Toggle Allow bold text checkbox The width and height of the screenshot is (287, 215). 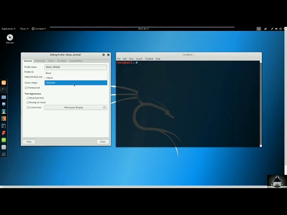(x=28, y=98)
